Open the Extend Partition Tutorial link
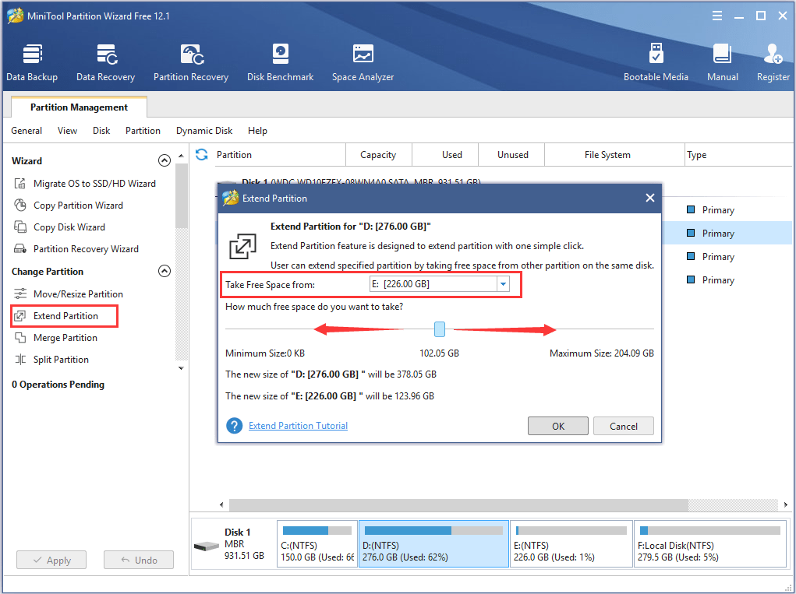 click(x=298, y=426)
